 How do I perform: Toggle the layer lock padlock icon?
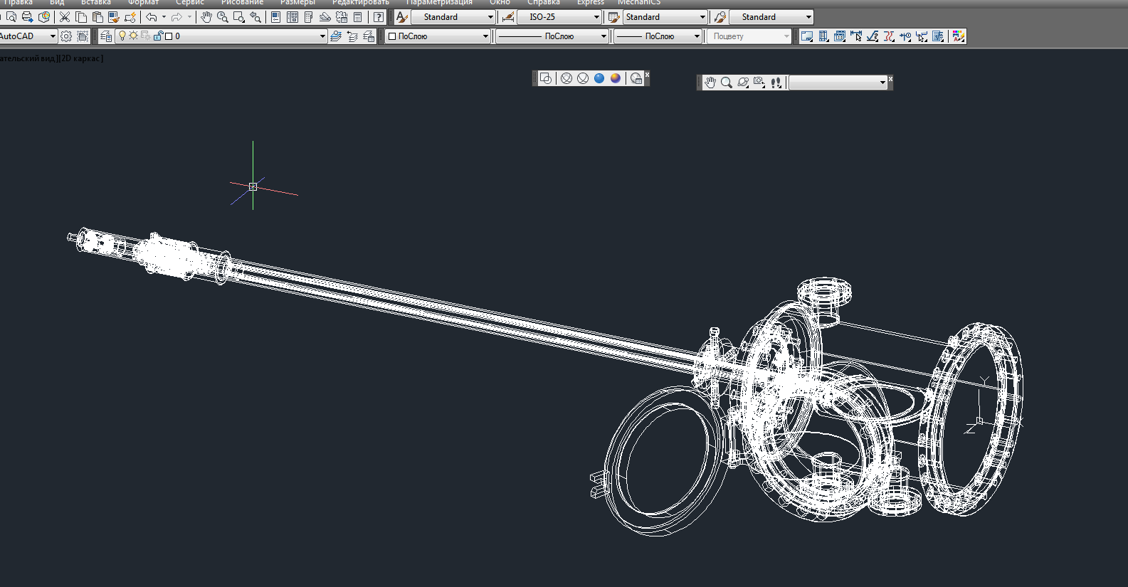[x=158, y=36]
